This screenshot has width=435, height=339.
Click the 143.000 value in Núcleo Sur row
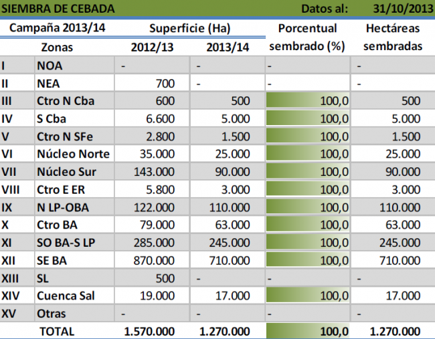pyautogui.click(x=154, y=172)
